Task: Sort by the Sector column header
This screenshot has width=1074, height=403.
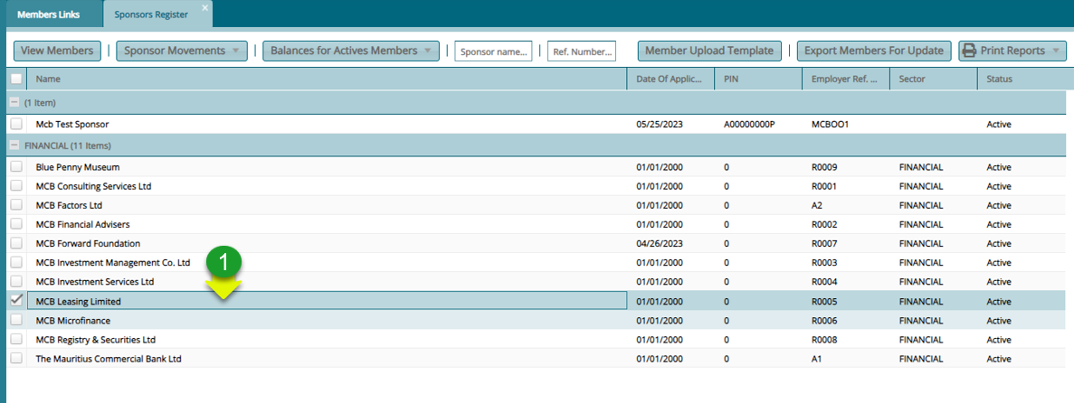Action: 934,79
